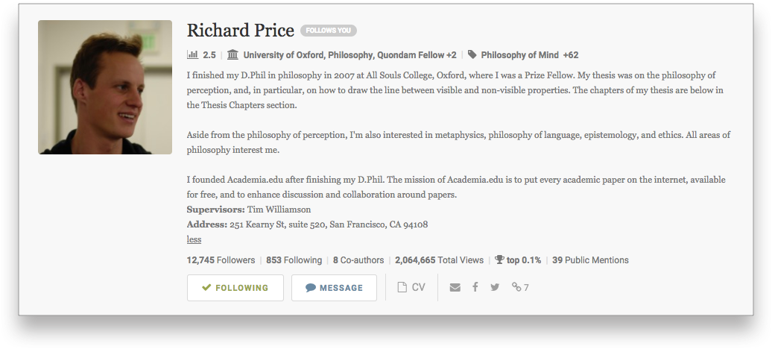This screenshot has height=349, width=772.
Task: Expand the +2 more affiliations
Action: point(452,55)
